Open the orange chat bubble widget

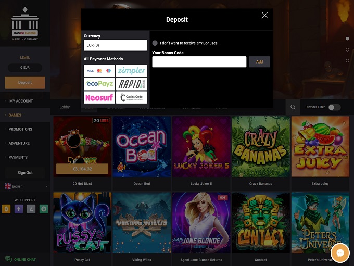point(339,253)
